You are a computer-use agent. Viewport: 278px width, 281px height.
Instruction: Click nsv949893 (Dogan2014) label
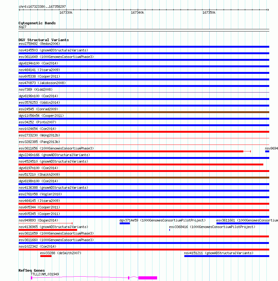pyautogui.click(x=38, y=221)
